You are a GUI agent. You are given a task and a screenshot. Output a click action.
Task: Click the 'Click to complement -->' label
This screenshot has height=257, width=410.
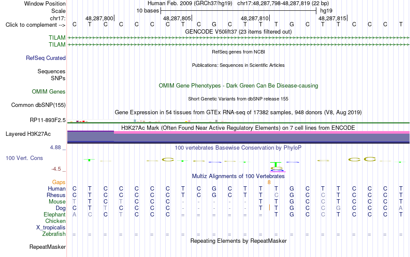[x=35, y=25]
